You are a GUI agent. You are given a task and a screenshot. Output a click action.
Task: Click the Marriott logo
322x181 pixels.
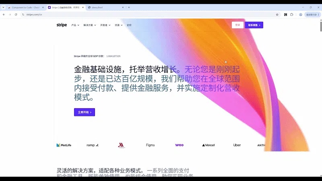point(122,145)
